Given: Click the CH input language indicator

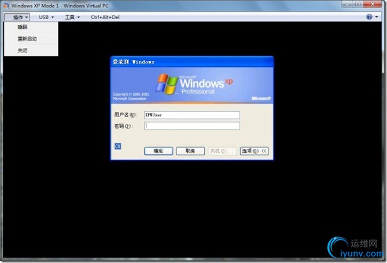Looking at the screenshot, I should (118, 146).
